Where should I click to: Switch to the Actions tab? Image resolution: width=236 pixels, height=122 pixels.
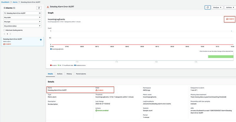click(60, 74)
